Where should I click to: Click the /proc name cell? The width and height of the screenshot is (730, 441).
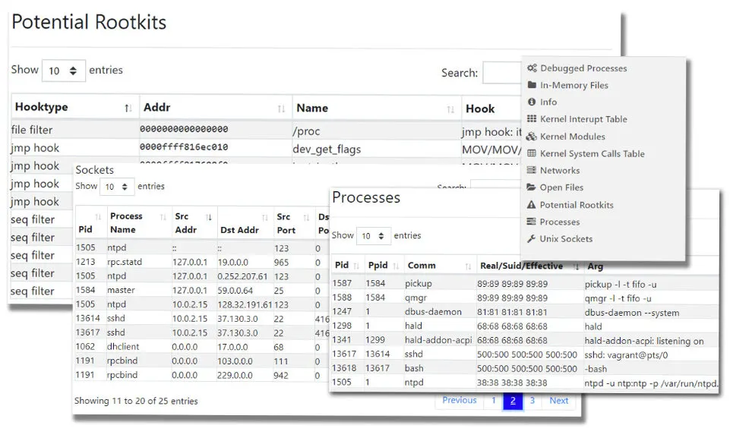pos(306,131)
